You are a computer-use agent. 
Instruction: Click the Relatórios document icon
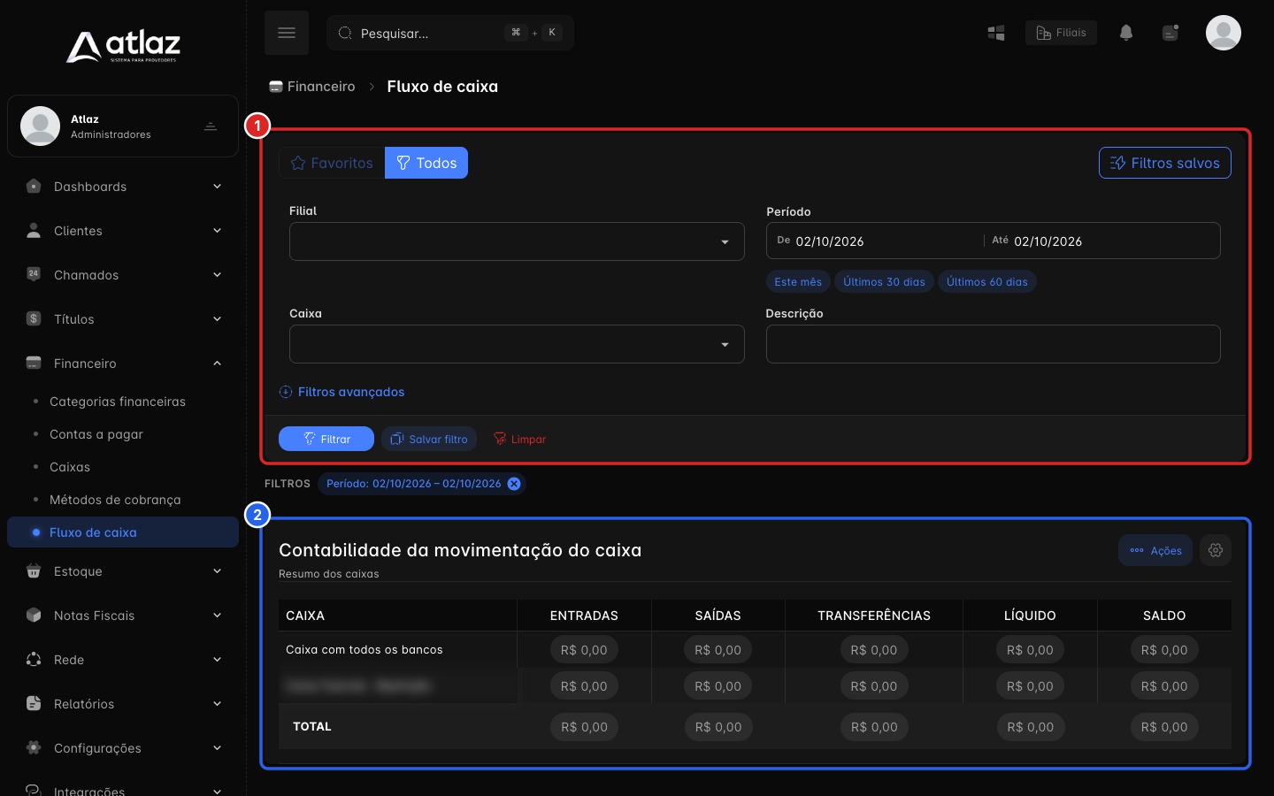click(34, 703)
